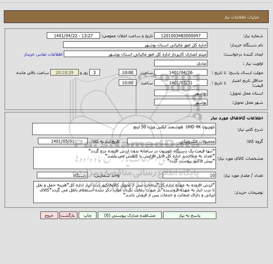Image resolution: width=273 pixels, height=264 pixels.
Task: Click the label اولویت نیاز
Action: pyautogui.click(x=253, y=64)
